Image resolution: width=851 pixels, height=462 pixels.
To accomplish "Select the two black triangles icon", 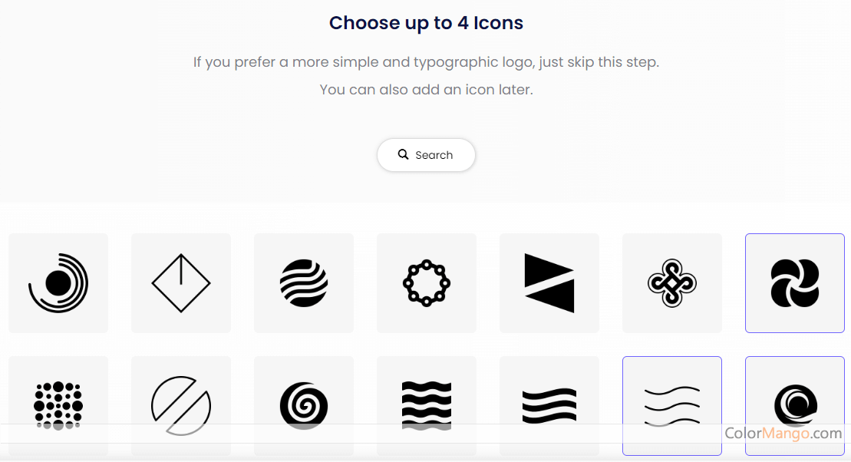I will pyautogui.click(x=549, y=283).
